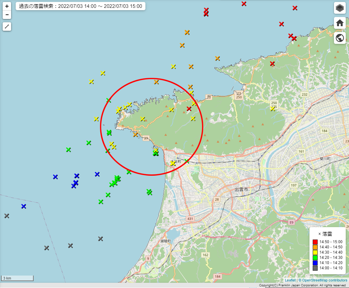349x288 pixels.
Task: Click the red 14:50 - 15:00 legend swatch
Action: point(315,242)
